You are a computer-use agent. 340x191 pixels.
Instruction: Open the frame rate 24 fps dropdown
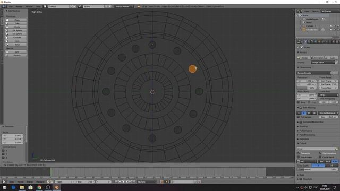pyautogui.click(x=328, y=95)
